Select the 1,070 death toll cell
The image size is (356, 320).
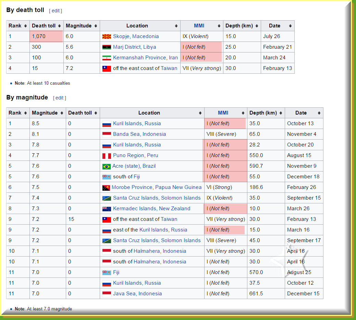tap(46, 36)
